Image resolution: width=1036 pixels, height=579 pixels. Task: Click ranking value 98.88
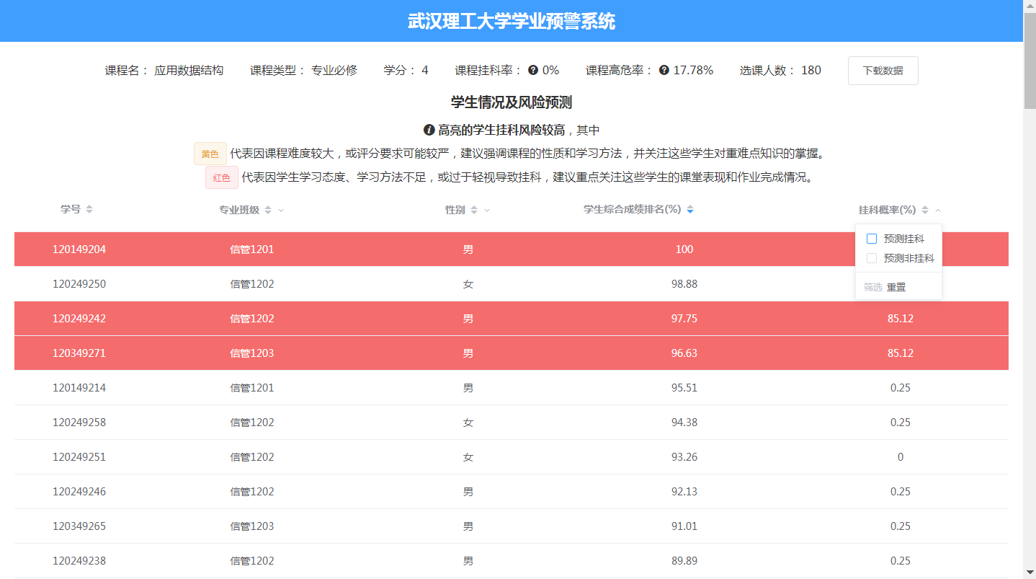coord(684,284)
